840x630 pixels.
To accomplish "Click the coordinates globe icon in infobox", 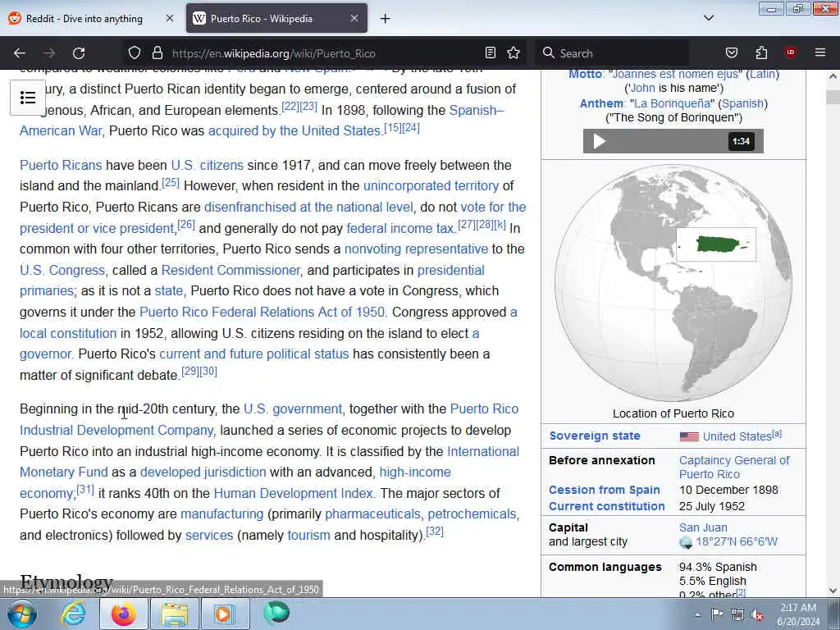I will click(x=686, y=542).
